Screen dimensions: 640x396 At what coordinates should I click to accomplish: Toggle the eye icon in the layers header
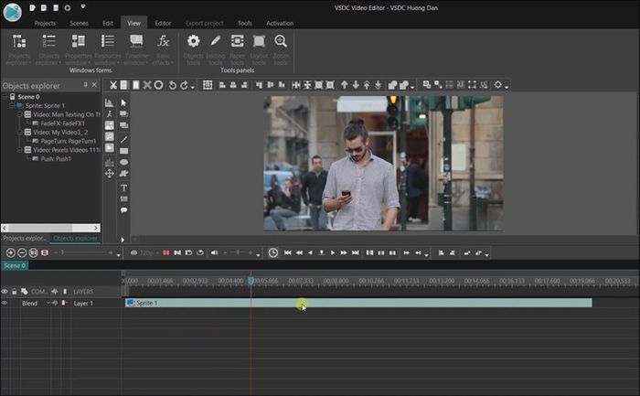(x=5, y=291)
